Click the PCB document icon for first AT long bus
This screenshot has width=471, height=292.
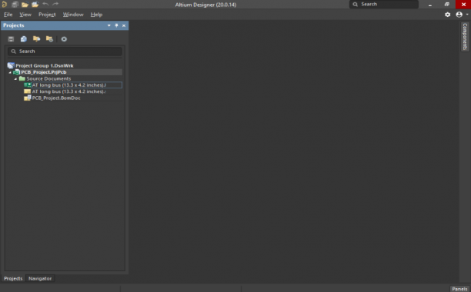coord(28,85)
